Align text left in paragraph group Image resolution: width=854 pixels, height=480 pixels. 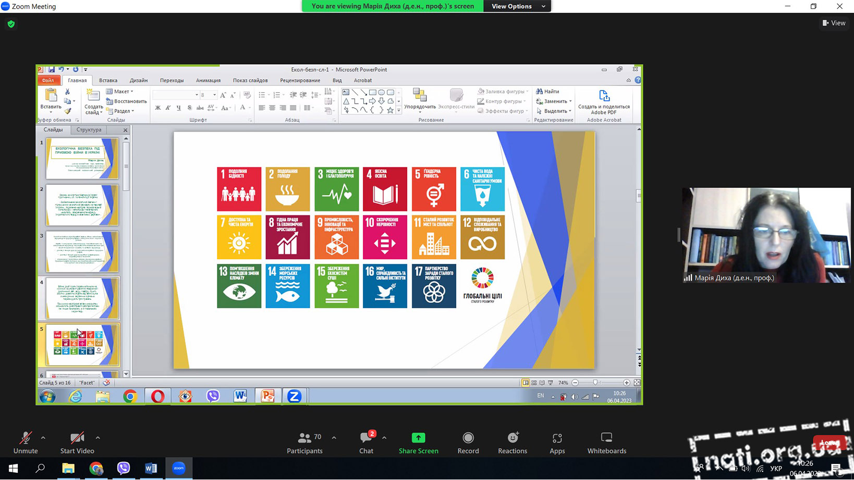pyautogui.click(x=262, y=108)
